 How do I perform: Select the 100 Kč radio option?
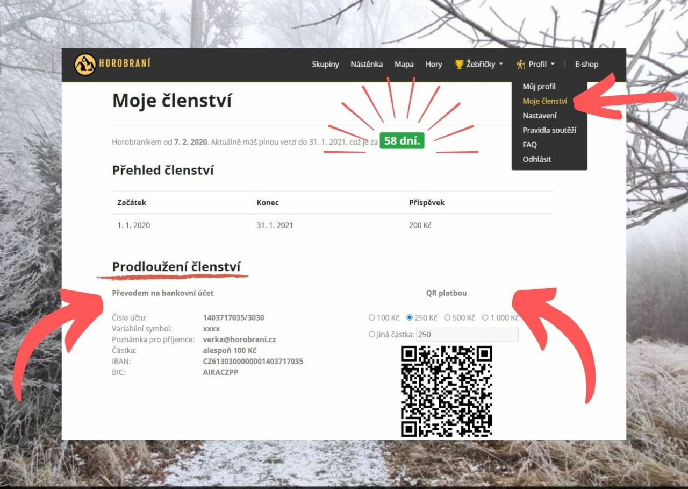point(371,317)
